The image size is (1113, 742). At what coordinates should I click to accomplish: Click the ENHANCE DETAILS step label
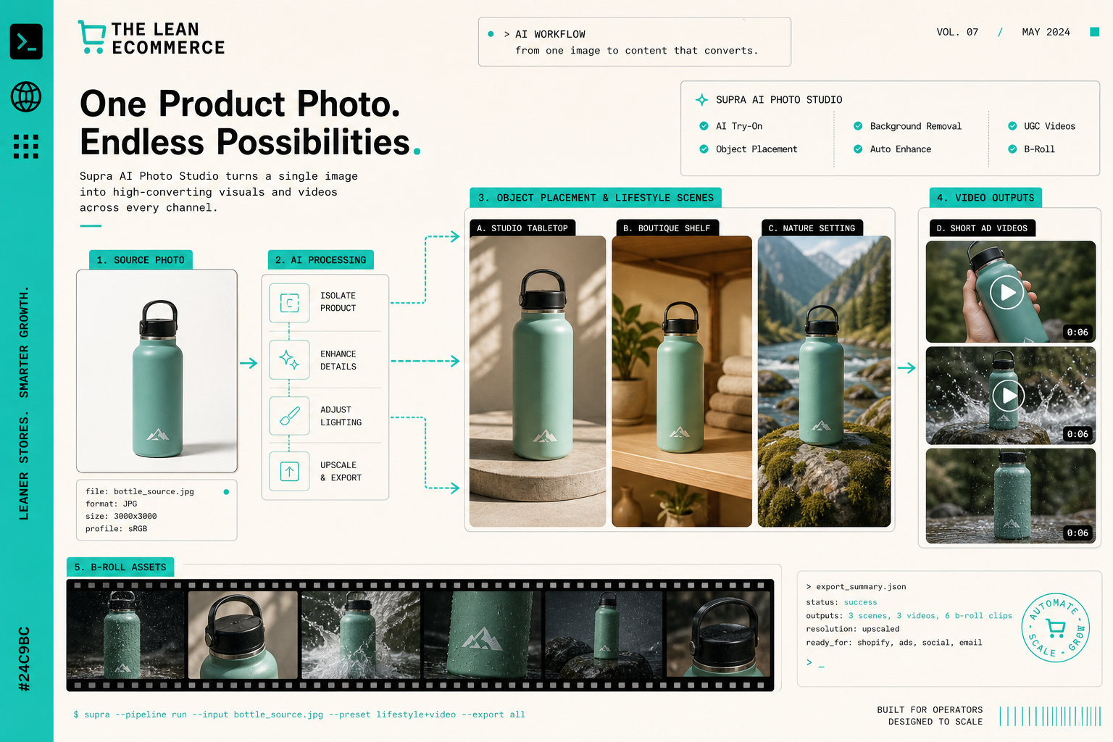point(338,360)
